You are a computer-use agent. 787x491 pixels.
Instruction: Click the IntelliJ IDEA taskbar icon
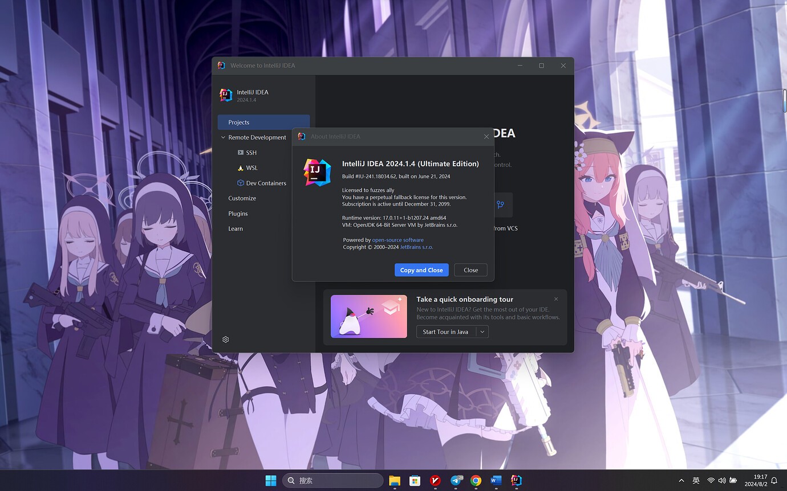[x=516, y=481]
